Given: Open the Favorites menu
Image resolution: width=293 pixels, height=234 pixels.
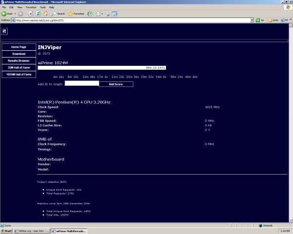Looking at the screenshot, I should point(31,7).
